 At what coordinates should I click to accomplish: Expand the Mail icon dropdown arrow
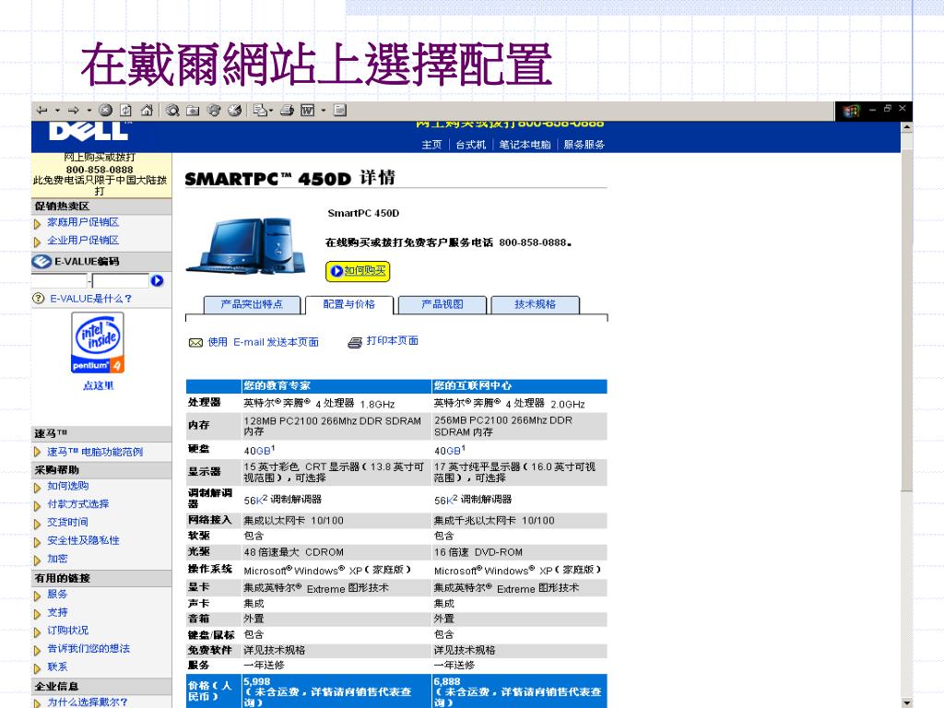tap(271, 111)
